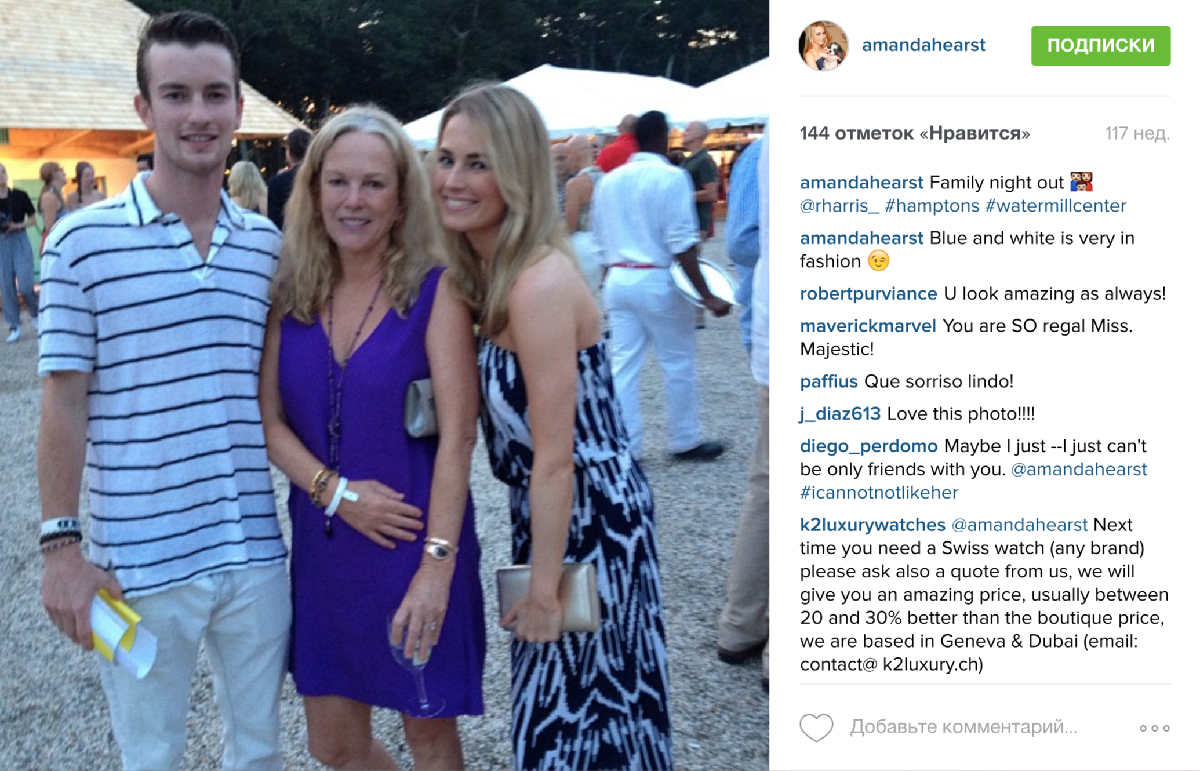
Task: Open amandahearst profile picture avatar
Action: 823,46
